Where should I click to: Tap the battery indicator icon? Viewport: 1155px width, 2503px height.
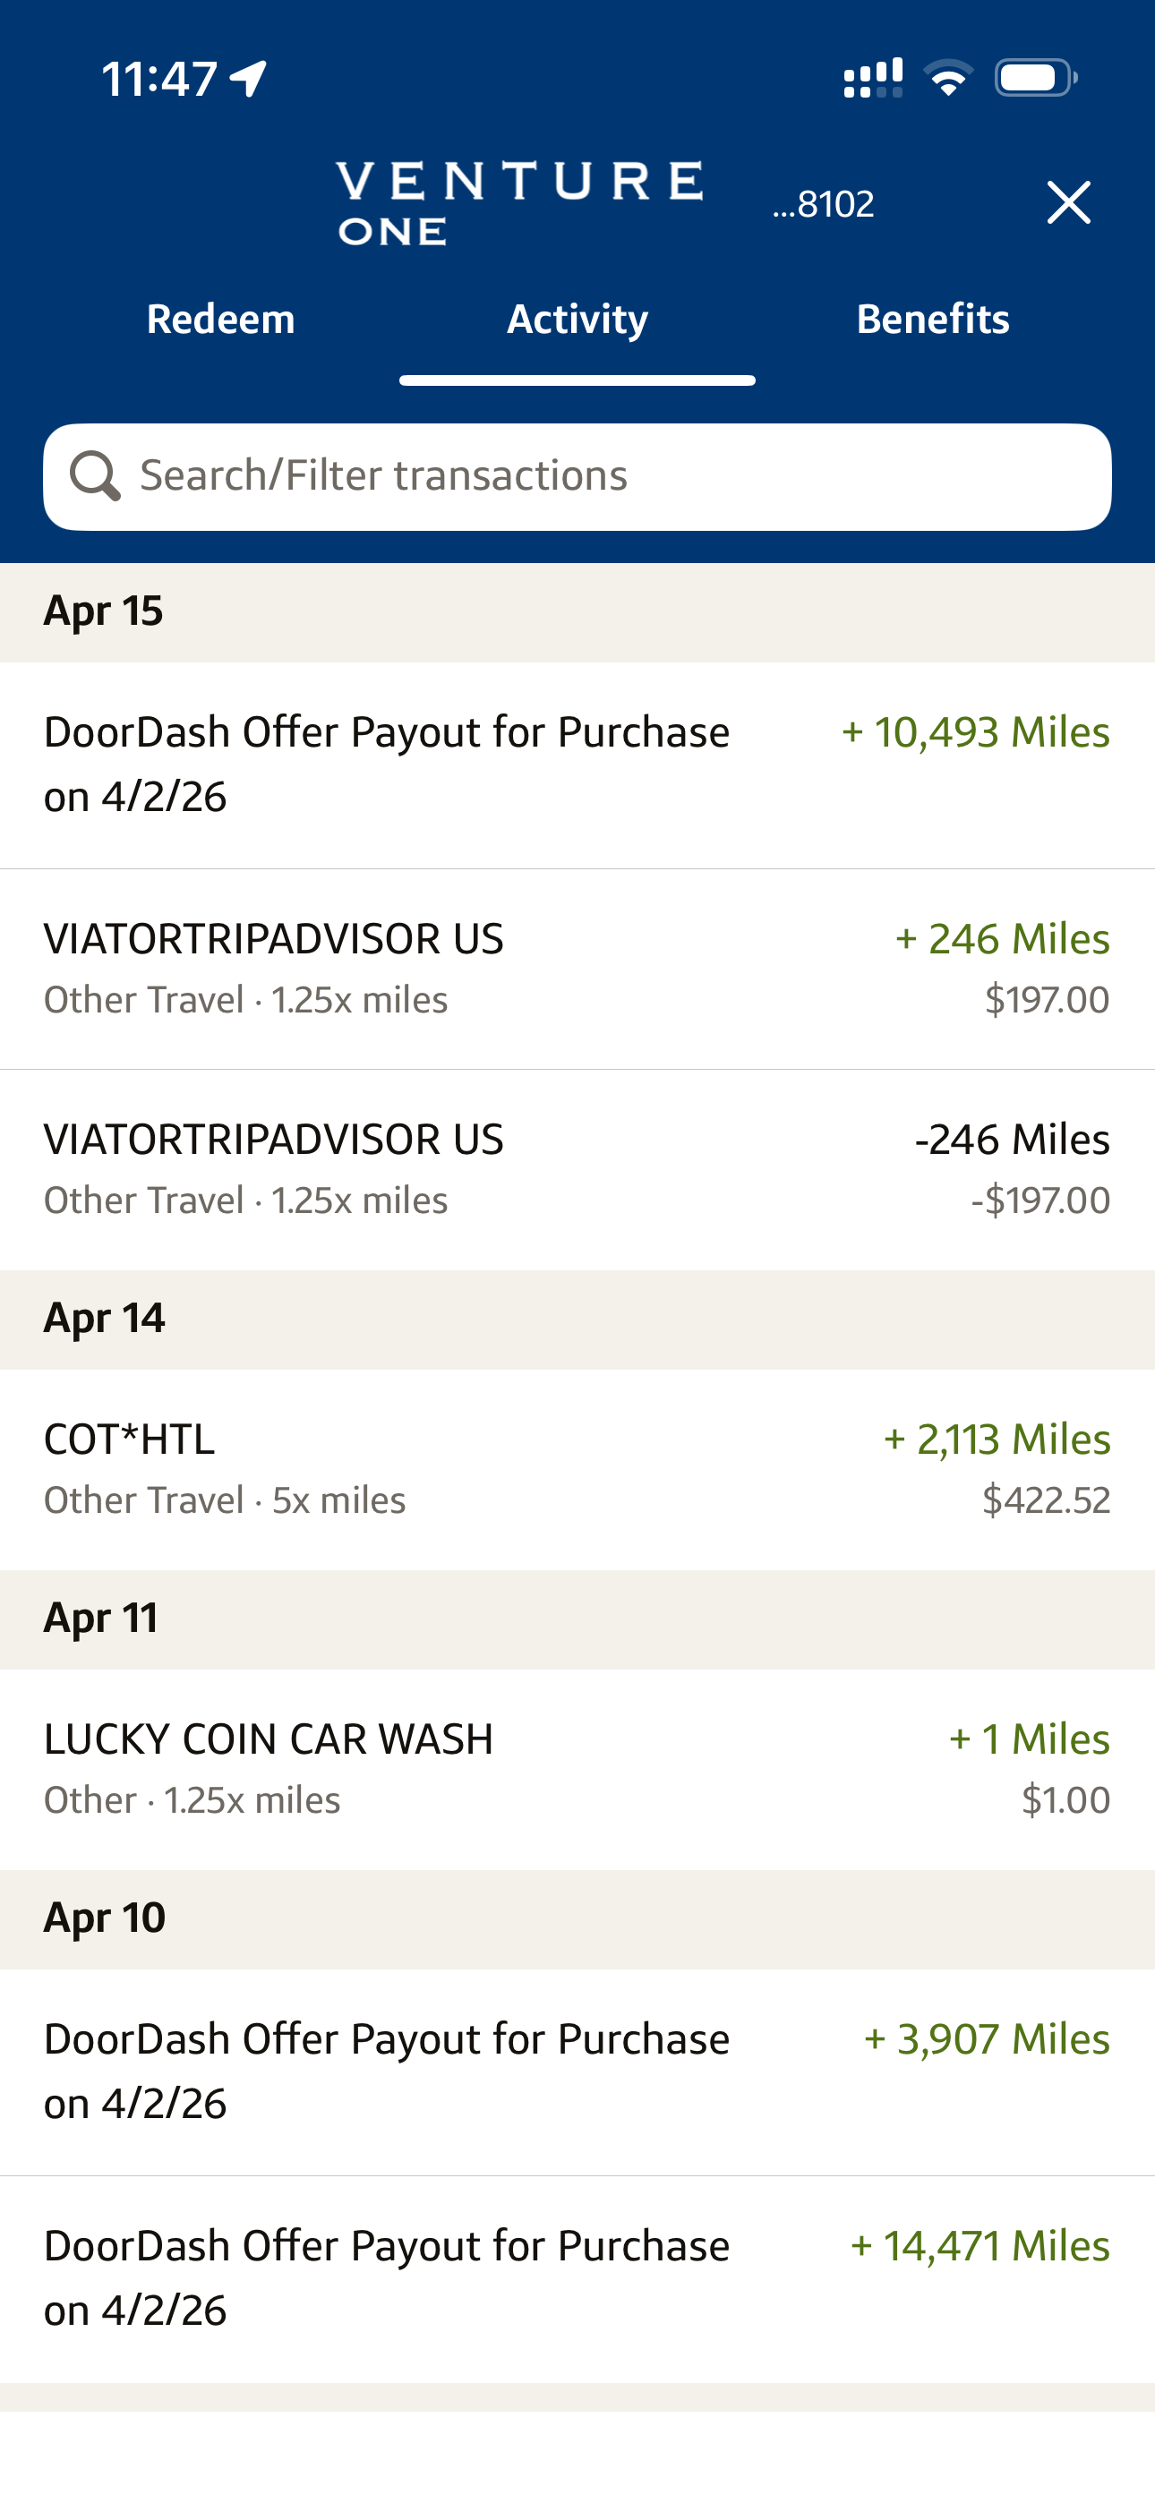(x=1034, y=78)
